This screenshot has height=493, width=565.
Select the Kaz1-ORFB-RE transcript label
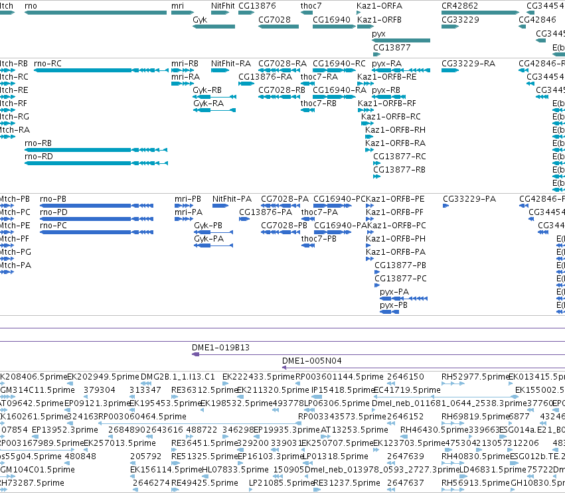(386, 77)
